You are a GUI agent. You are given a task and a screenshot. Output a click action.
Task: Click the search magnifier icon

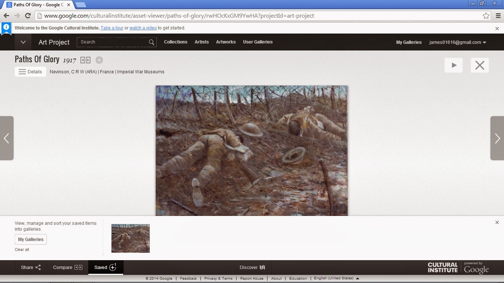[151, 42]
